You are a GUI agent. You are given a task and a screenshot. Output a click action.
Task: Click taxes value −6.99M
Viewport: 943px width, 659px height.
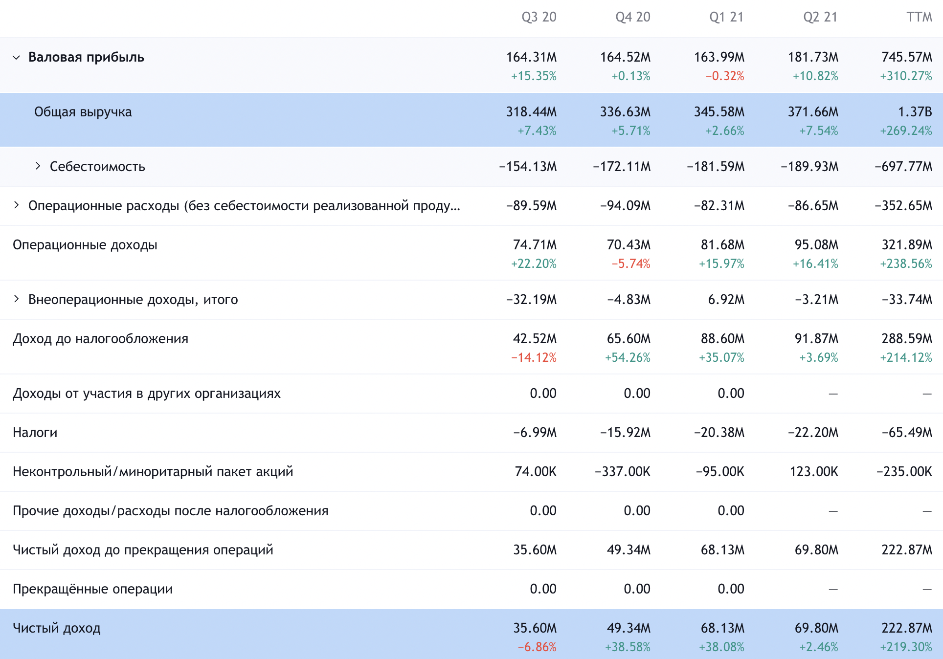pyautogui.click(x=535, y=433)
